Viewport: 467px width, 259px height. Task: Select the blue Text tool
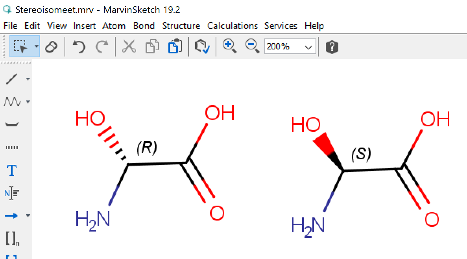point(12,171)
